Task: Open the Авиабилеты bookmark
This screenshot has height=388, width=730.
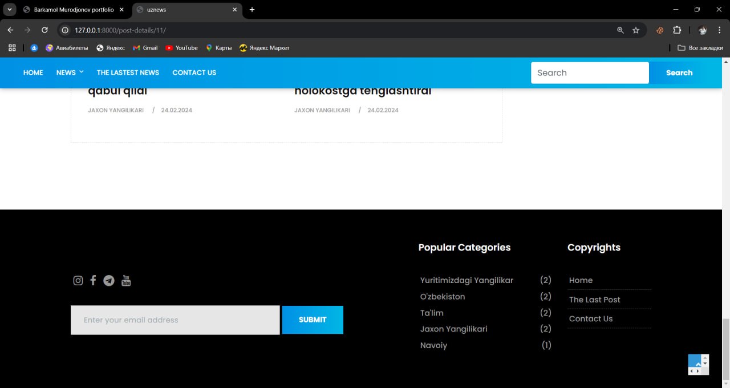Action: pyautogui.click(x=67, y=48)
